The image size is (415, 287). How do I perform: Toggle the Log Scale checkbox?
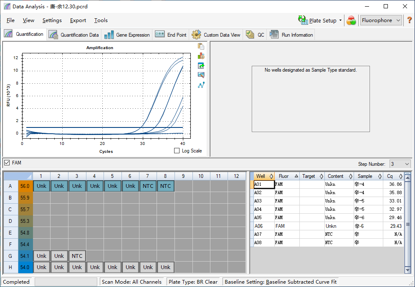[177, 150]
